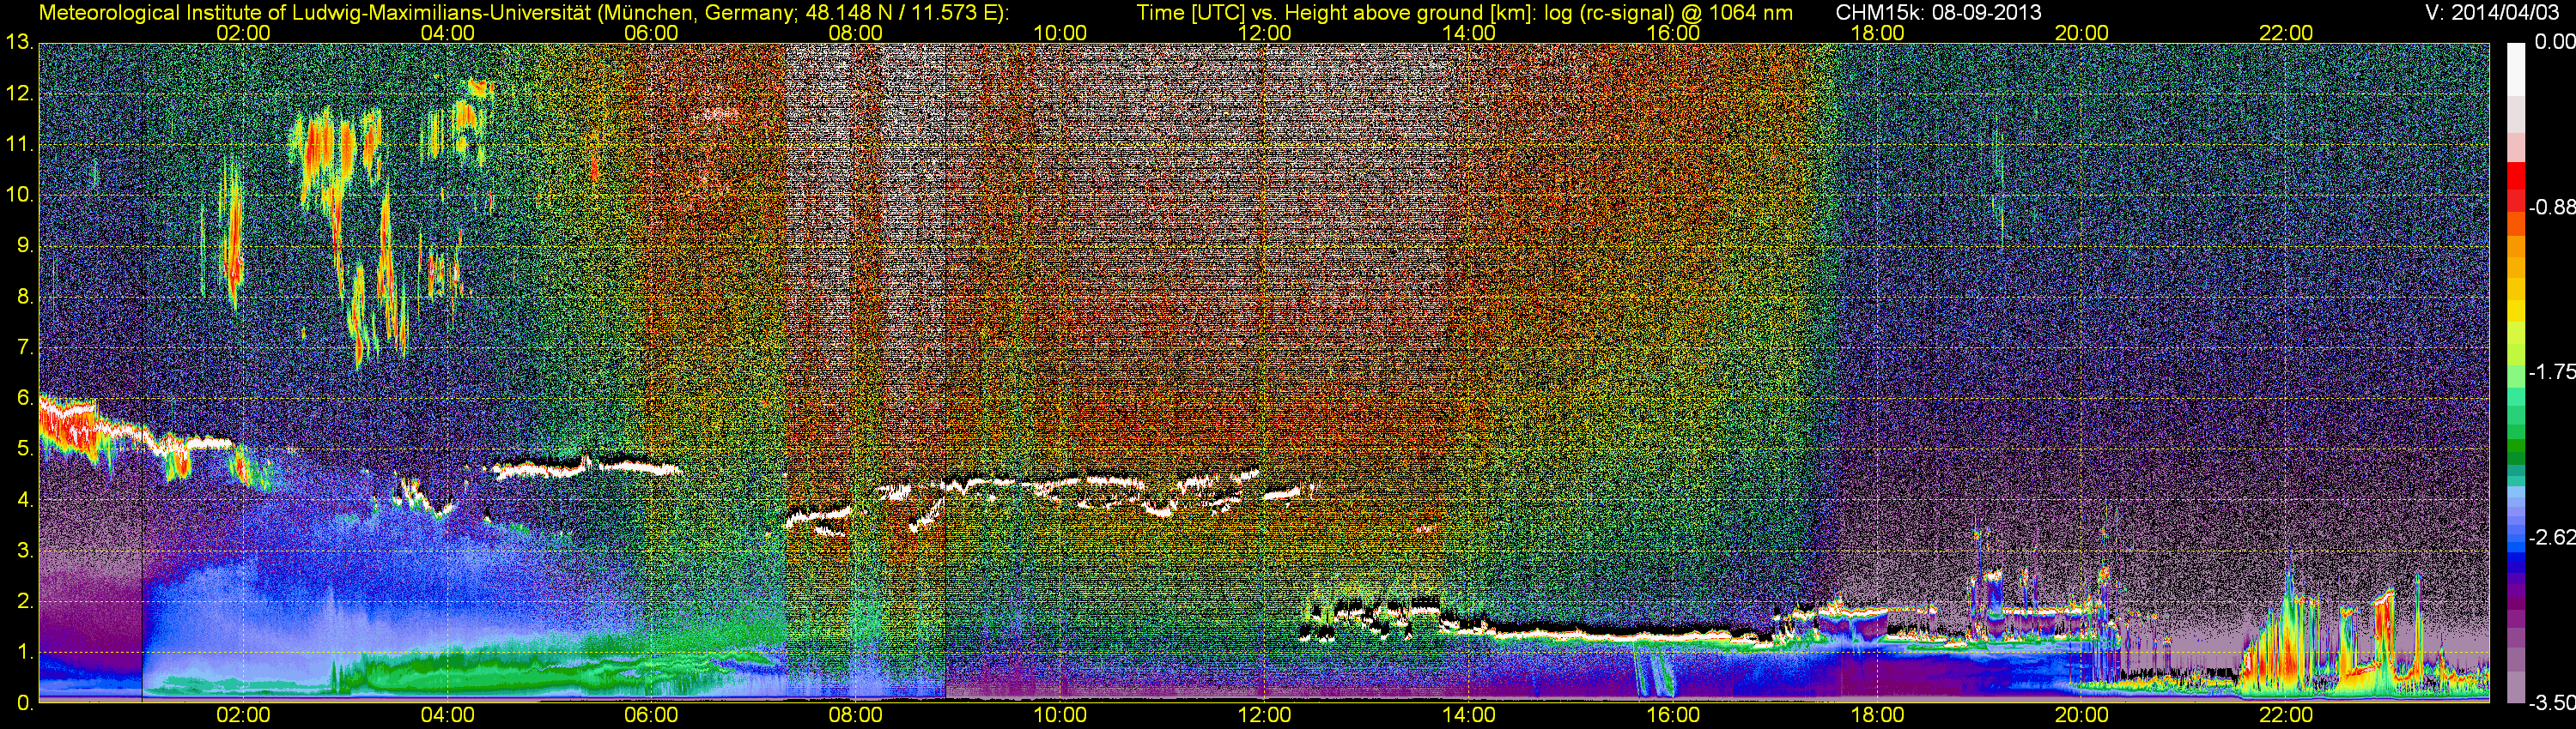The width and height of the screenshot is (2576, 729).
Task: Click the 2 km height axis label
Action: (x=24, y=601)
